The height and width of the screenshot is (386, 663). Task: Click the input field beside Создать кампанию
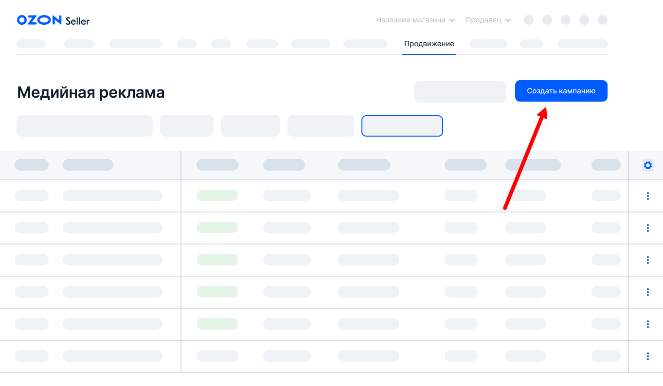click(x=460, y=92)
